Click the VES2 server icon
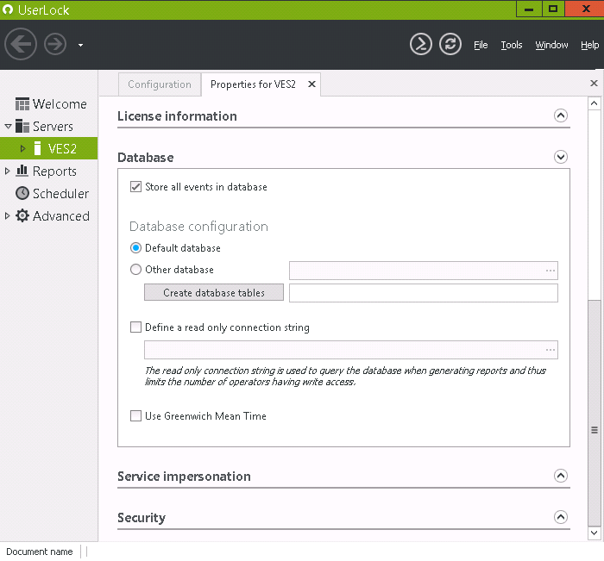This screenshot has width=604, height=561. [37, 148]
